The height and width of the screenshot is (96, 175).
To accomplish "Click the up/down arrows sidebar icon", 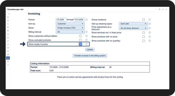I will coord(8,24).
